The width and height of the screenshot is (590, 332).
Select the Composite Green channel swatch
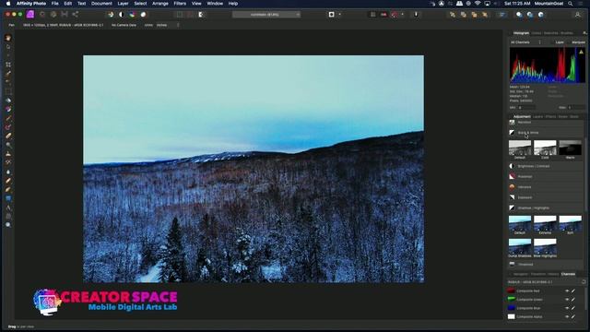coord(511,300)
